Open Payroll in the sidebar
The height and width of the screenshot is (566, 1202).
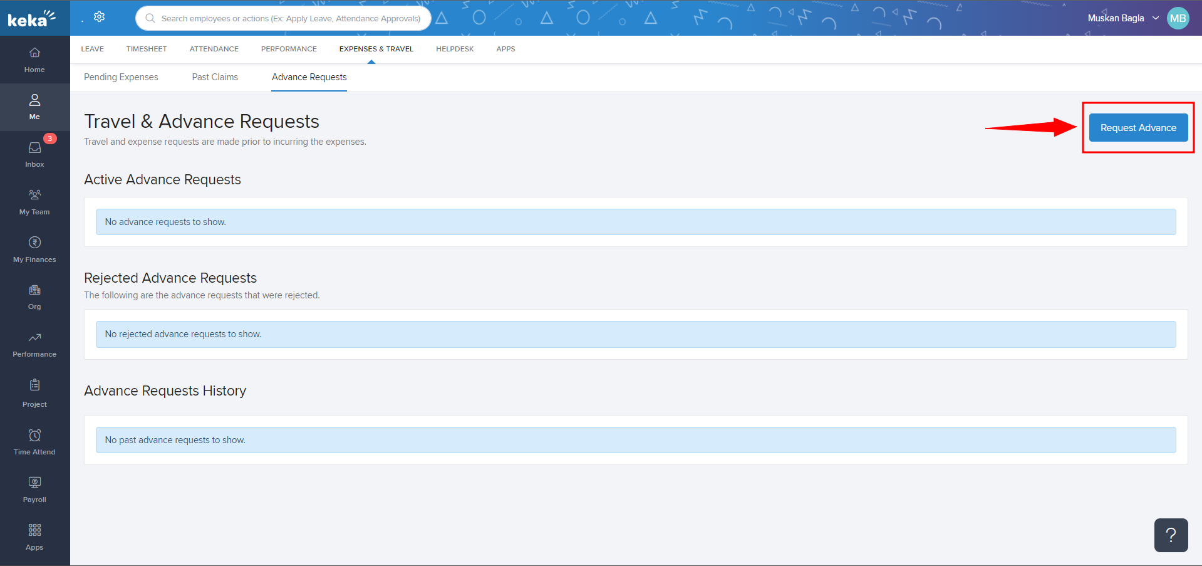(34, 489)
